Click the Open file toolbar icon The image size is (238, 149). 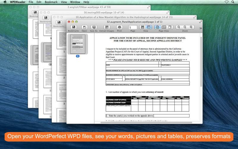[84, 27]
